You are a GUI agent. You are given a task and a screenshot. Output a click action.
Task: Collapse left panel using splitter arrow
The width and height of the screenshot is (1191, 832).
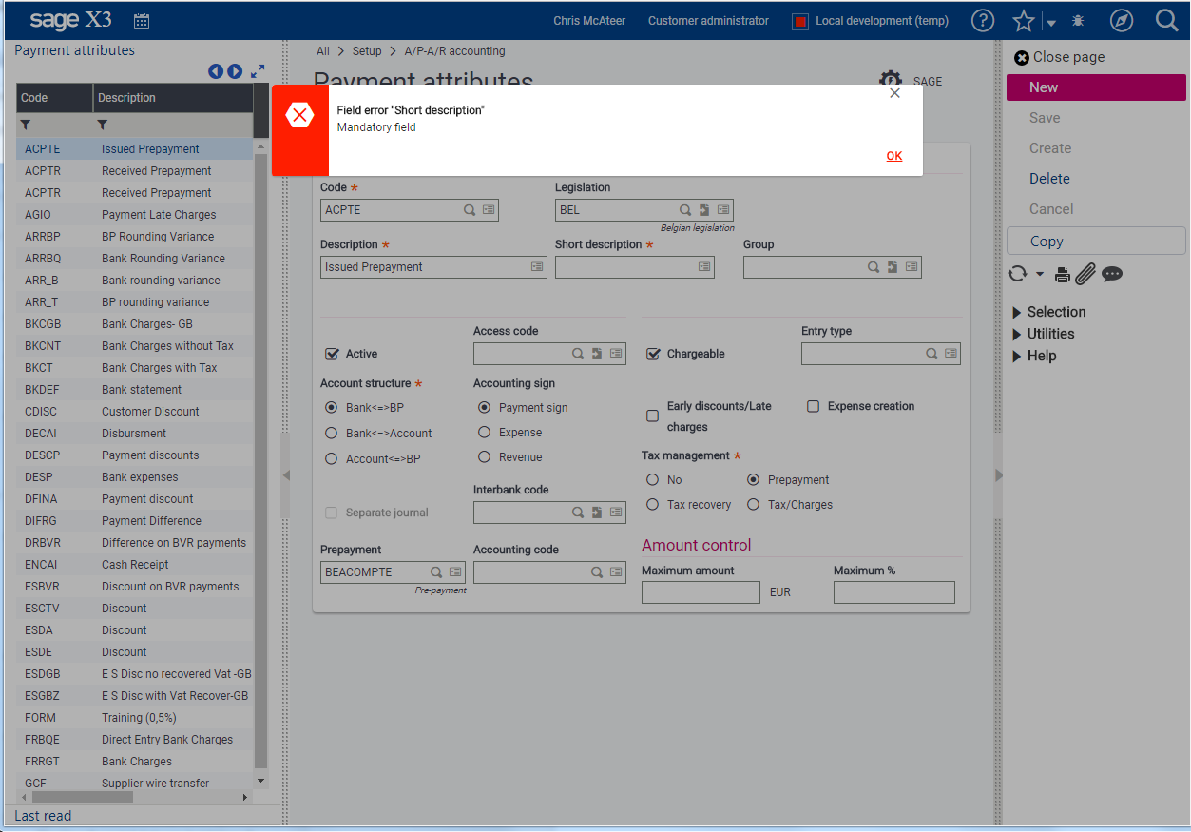(x=286, y=475)
